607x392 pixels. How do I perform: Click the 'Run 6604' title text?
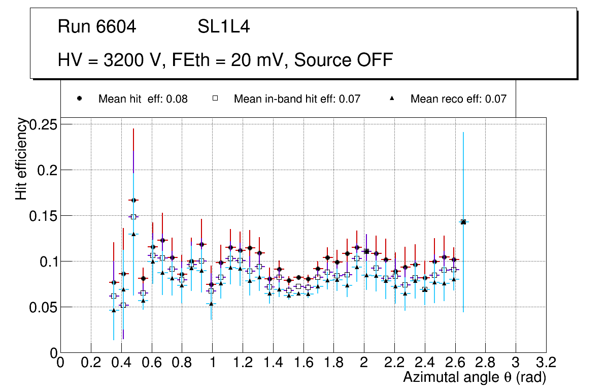point(97,27)
